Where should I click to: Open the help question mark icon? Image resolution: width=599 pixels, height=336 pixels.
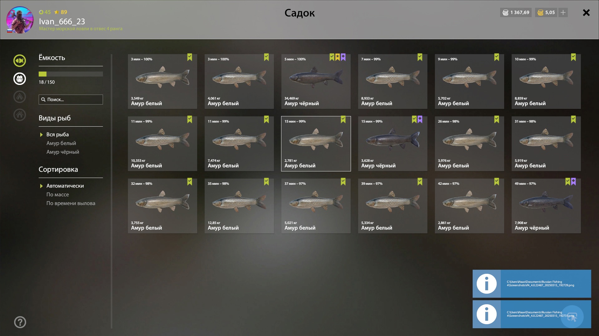20,322
